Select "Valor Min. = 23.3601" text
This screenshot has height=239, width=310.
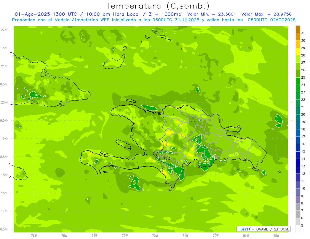pos(212,14)
